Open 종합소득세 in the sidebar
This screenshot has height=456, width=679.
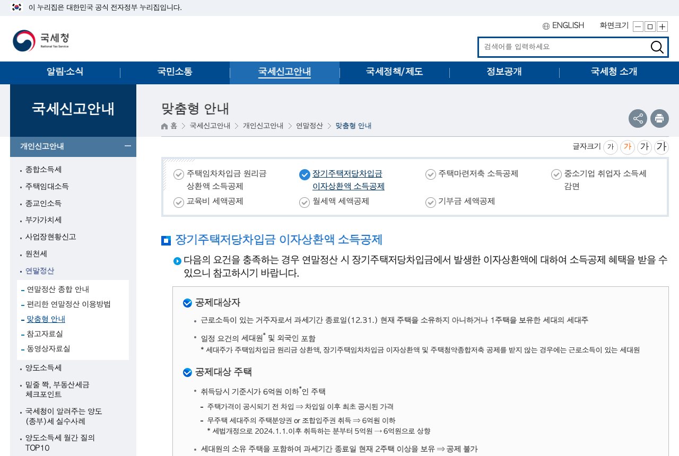point(43,170)
